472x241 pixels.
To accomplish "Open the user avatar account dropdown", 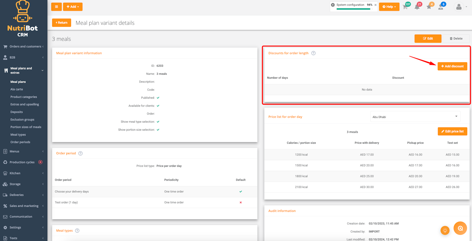I will click(x=461, y=7).
